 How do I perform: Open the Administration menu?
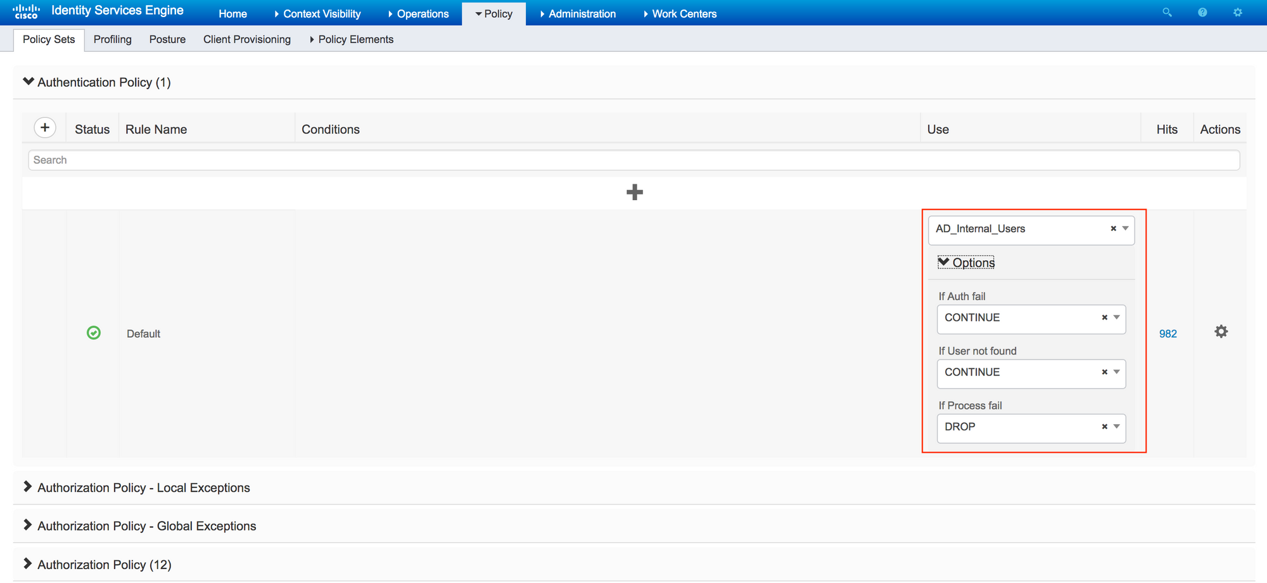point(578,13)
